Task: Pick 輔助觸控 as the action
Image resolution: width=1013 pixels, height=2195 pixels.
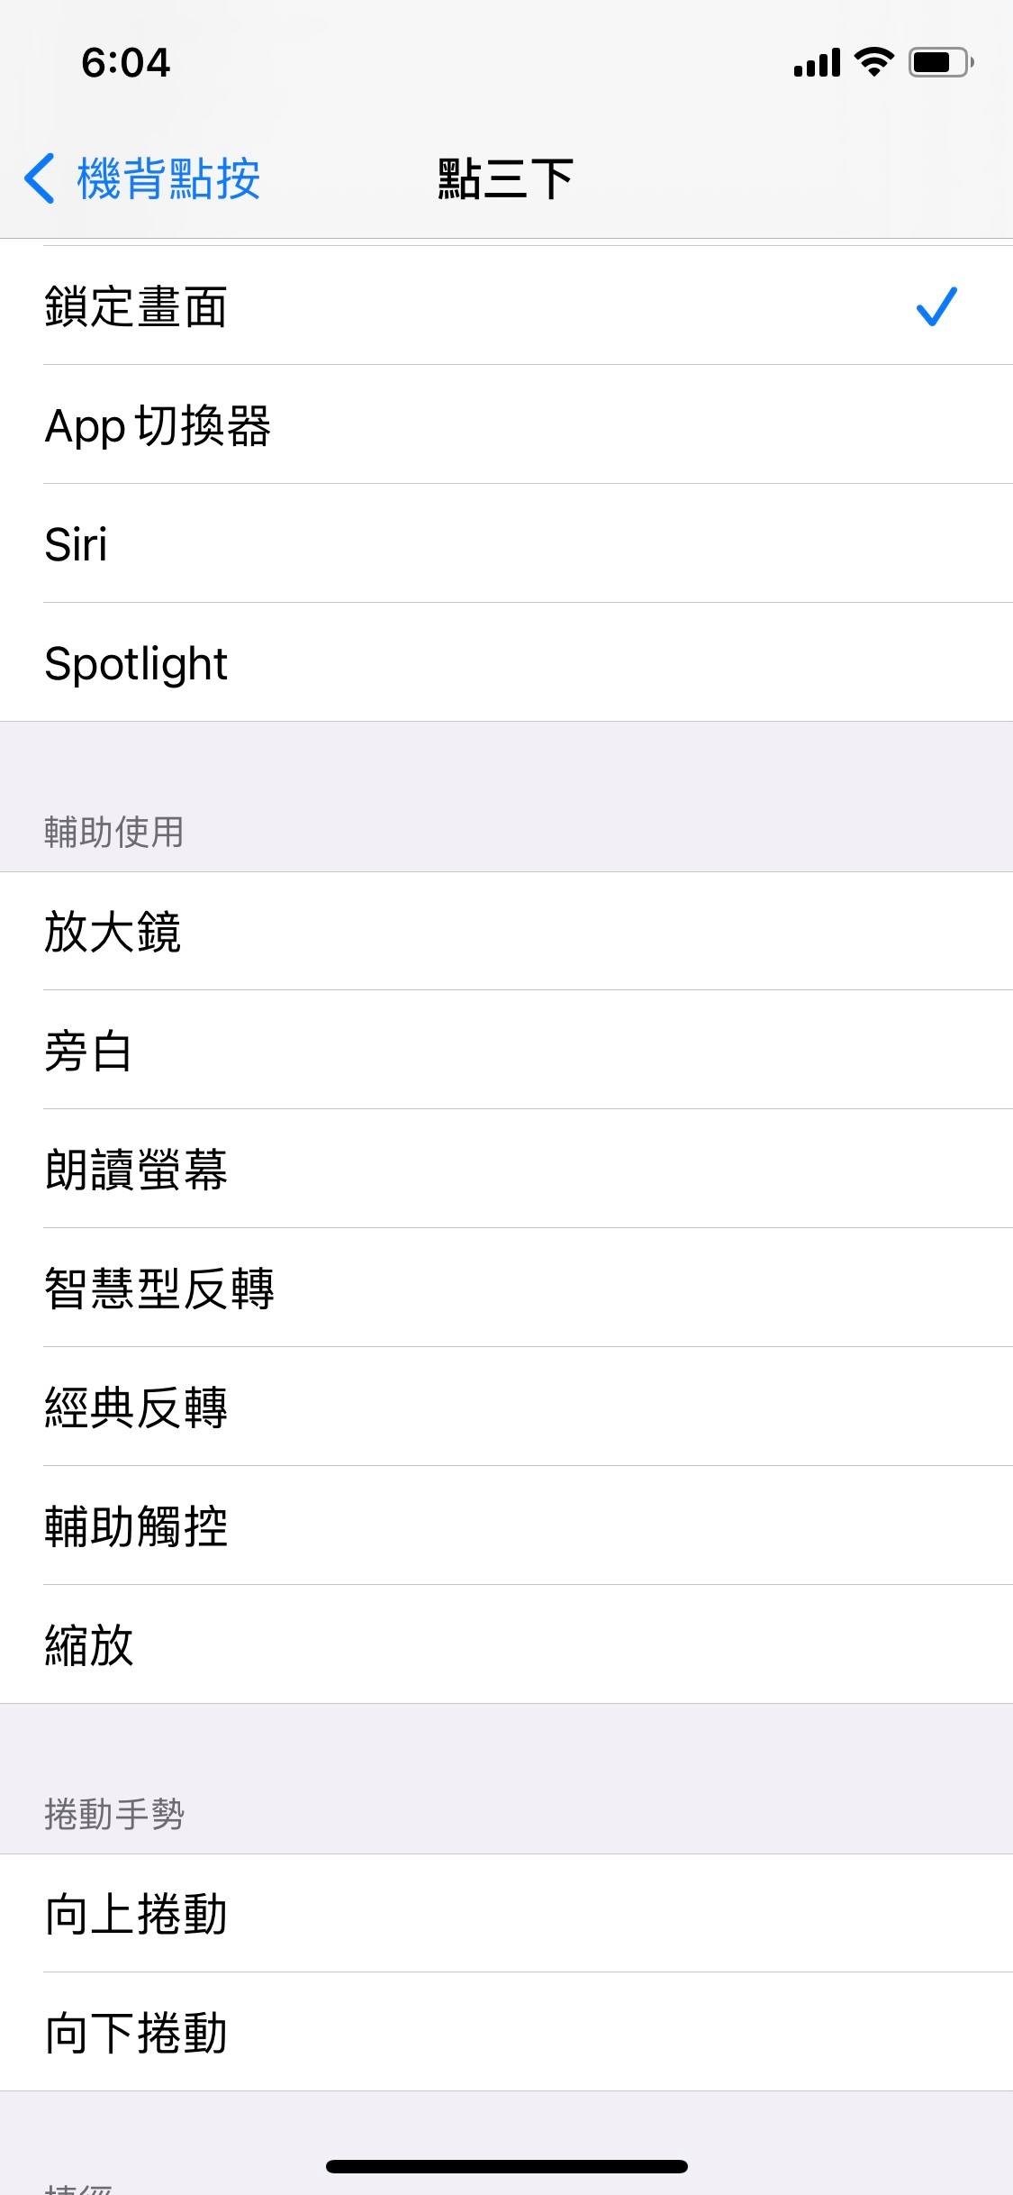Action: pos(137,1526)
